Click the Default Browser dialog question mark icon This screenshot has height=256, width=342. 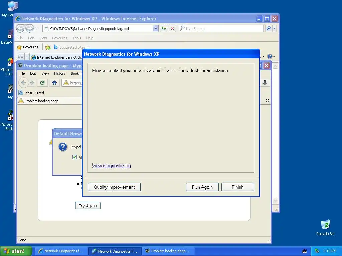(x=62, y=147)
